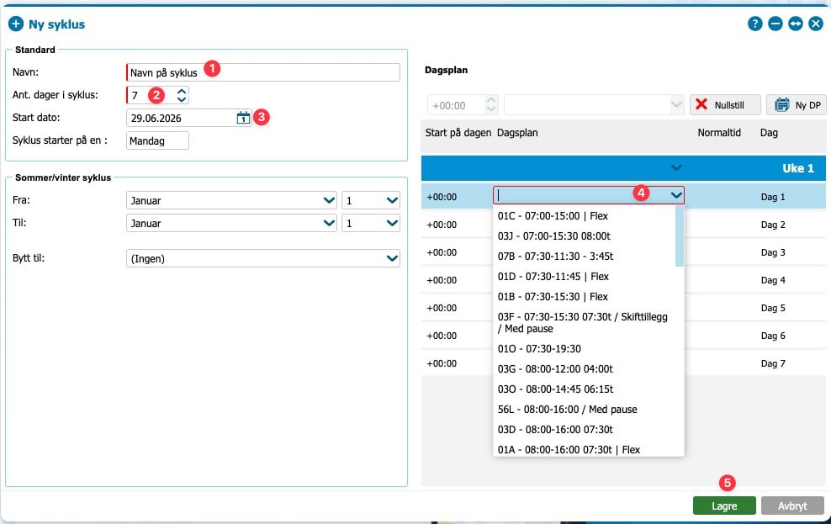Pick 01A - 08:00-16:00 07:30t | Flex
The width and height of the screenshot is (831, 524).
point(569,449)
